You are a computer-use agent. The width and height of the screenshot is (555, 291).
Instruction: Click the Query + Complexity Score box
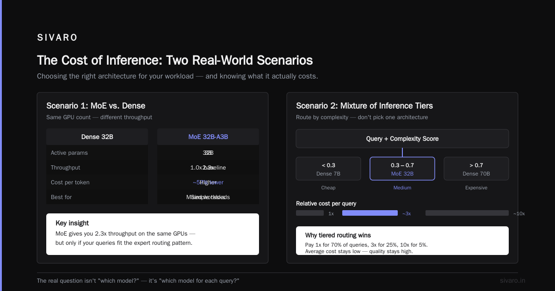402,139
